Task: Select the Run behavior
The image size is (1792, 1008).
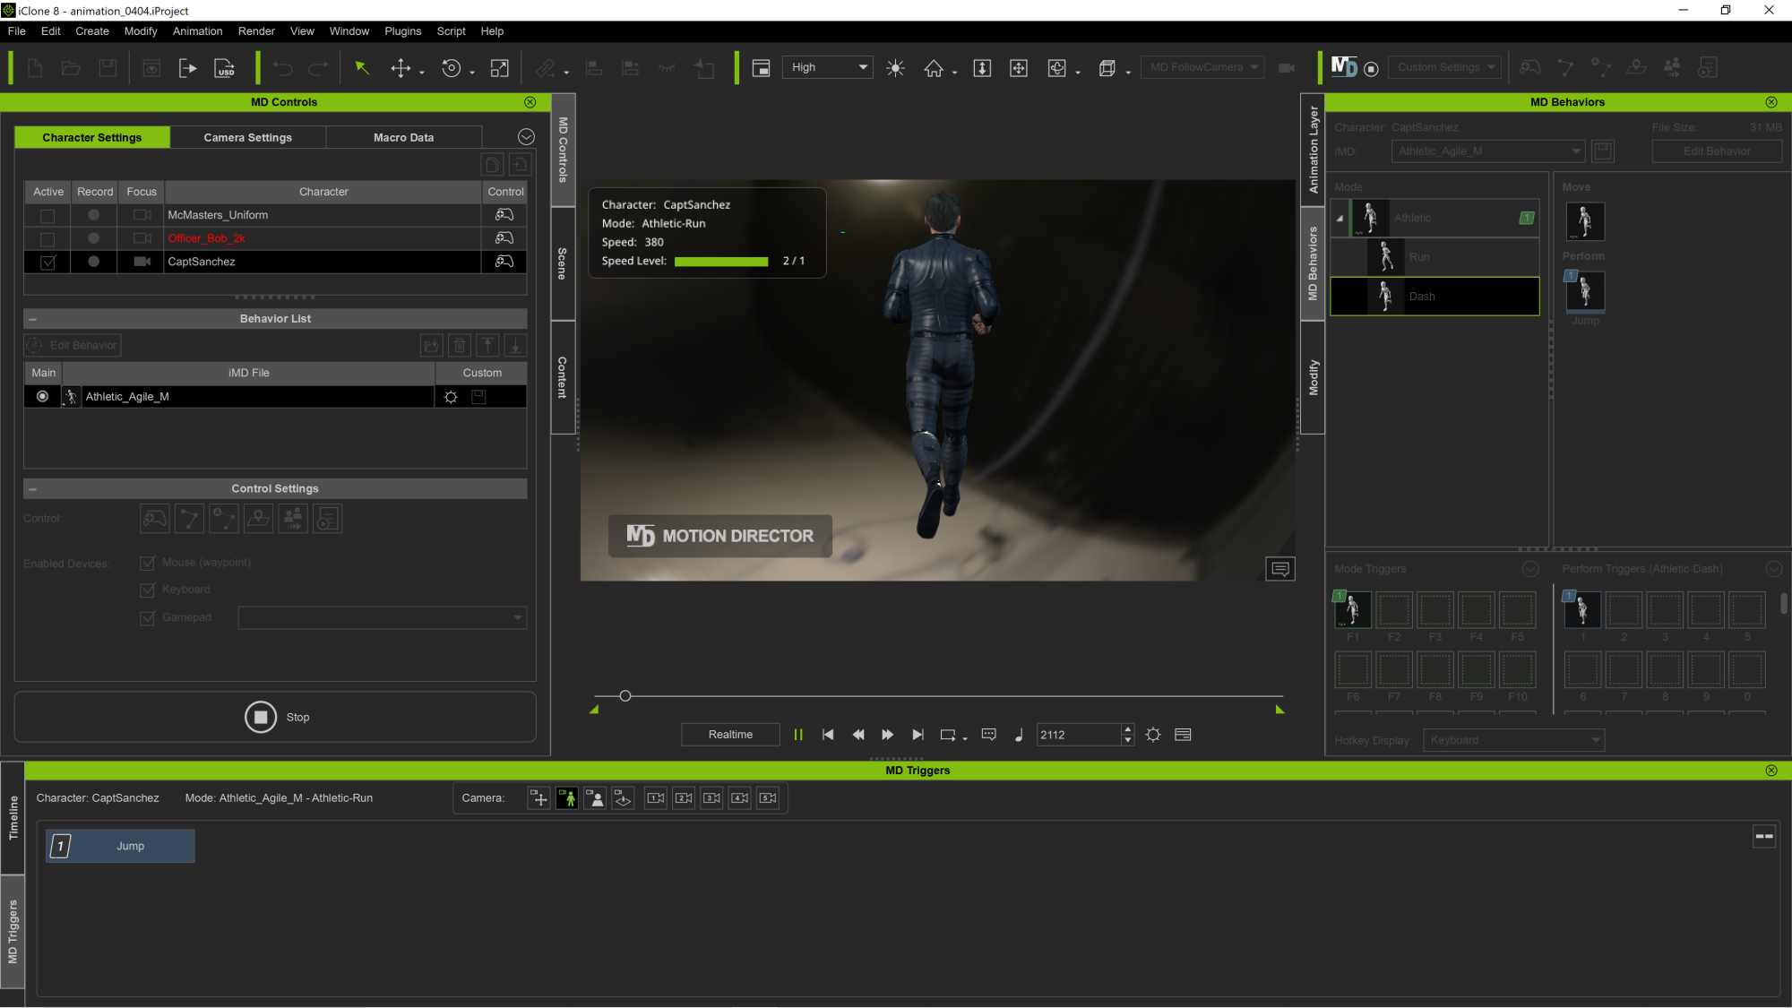Action: (1434, 257)
